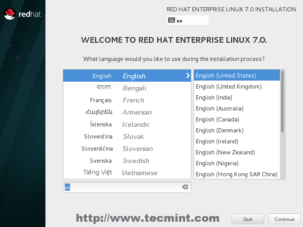The width and height of the screenshot is (303, 227).
Task: Click the Red Hat logo
Action: point(22,14)
